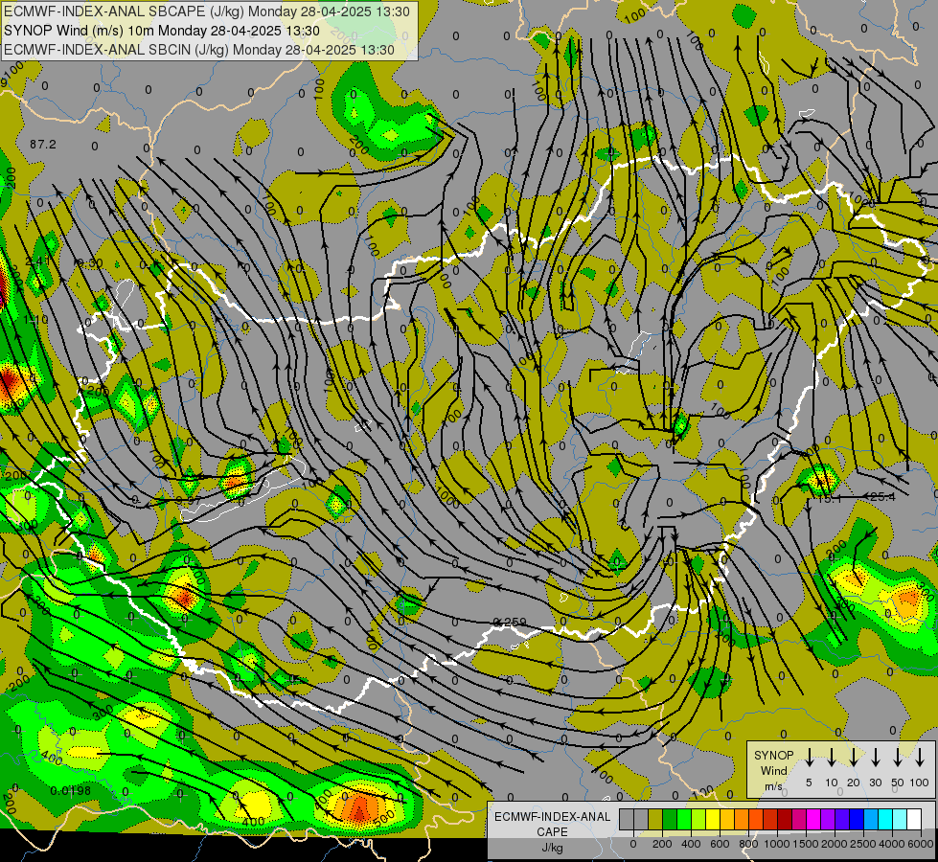938x862 pixels.
Task: Click the SYNOP Wind 10m title line
Action: coord(162,31)
